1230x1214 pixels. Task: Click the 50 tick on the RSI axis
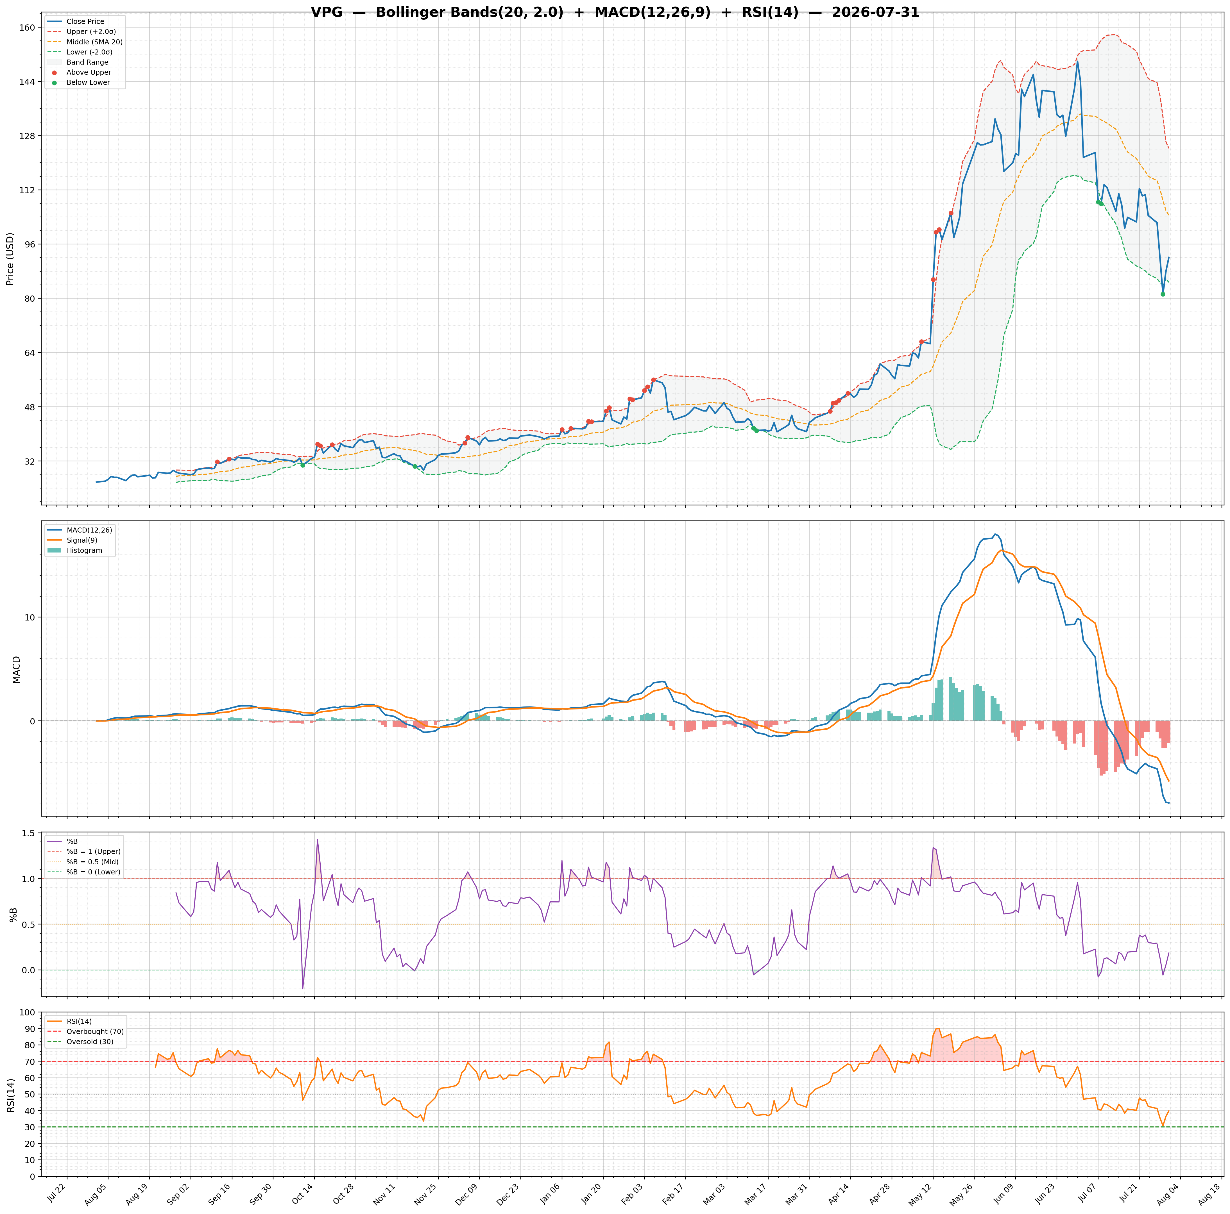[x=30, y=1094]
